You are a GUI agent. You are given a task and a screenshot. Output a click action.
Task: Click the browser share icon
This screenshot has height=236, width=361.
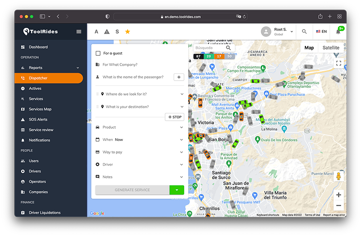[x=320, y=16]
